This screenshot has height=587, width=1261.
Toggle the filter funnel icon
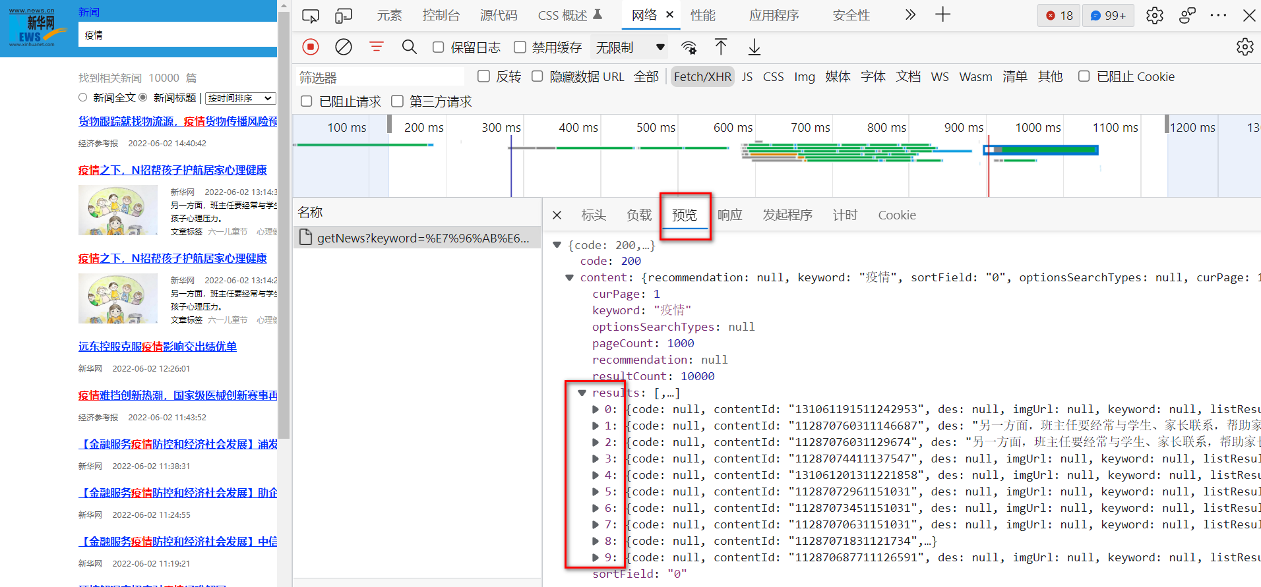(x=377, y=47)
